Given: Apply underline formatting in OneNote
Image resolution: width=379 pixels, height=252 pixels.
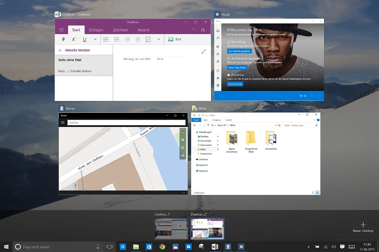Looking at the screenshot, I should [x=84, y=39].
